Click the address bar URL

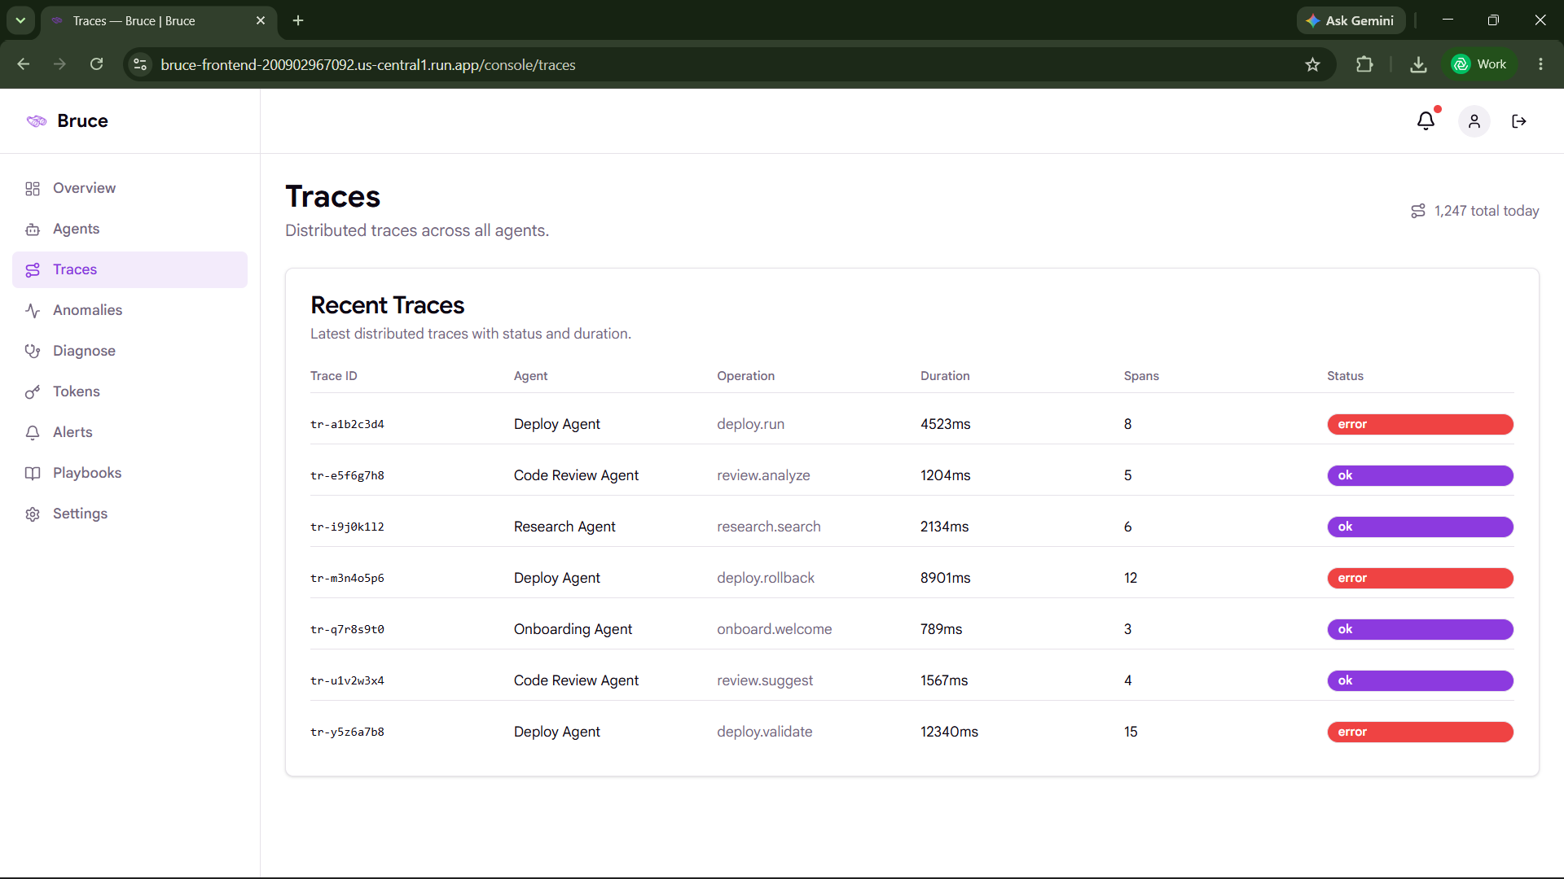coord(368,64)
